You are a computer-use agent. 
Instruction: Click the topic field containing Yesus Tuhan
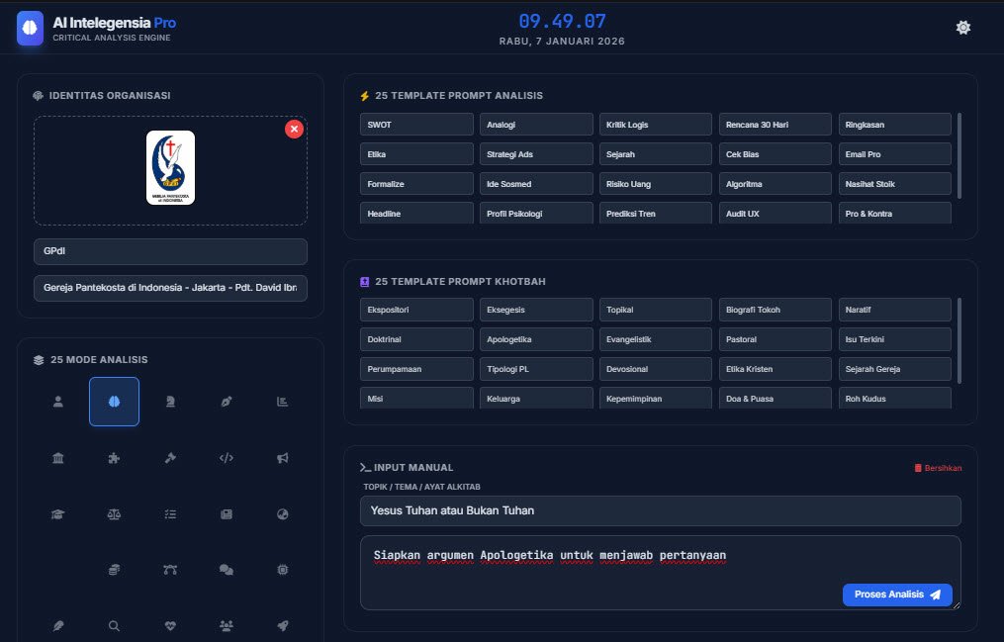660,510
